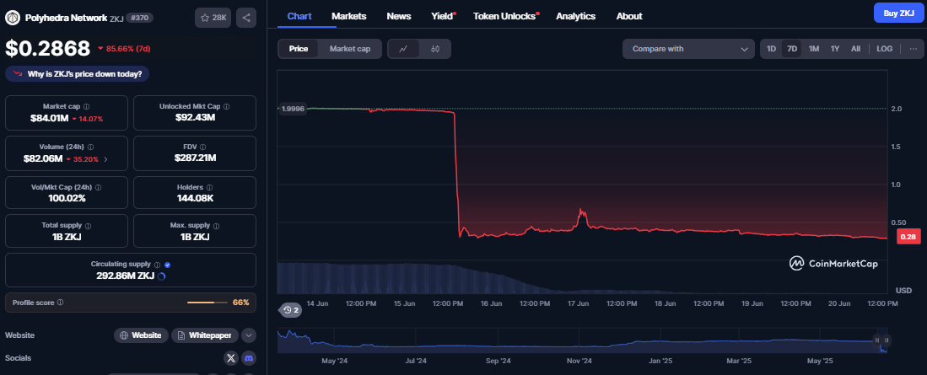Open the Markets tab

(349, 16)
